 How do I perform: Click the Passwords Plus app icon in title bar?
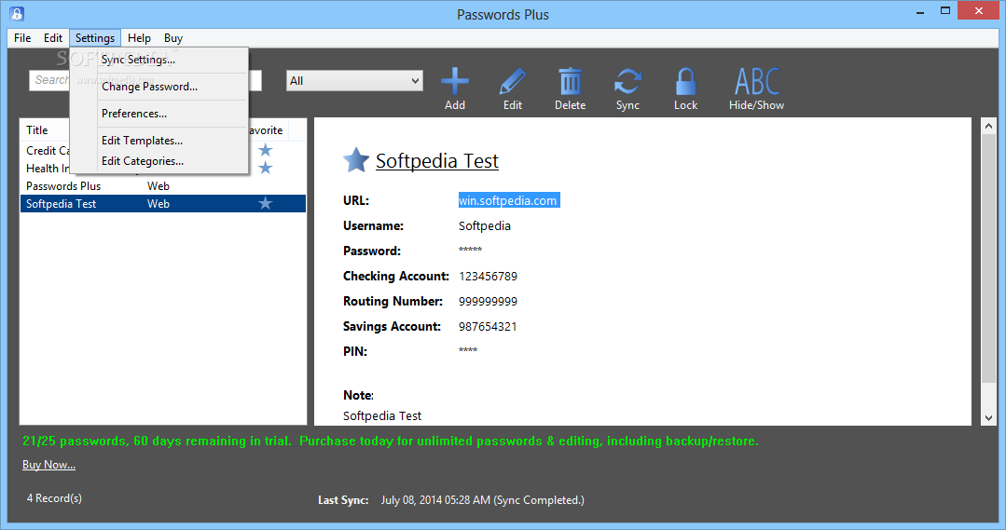pyautogui.click(x=17, y=13)
